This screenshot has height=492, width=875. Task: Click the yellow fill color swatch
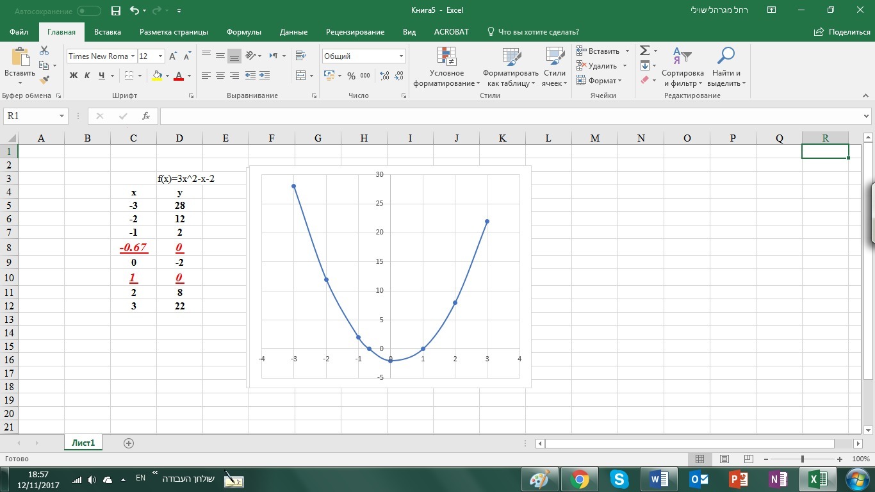click(157, 76)
